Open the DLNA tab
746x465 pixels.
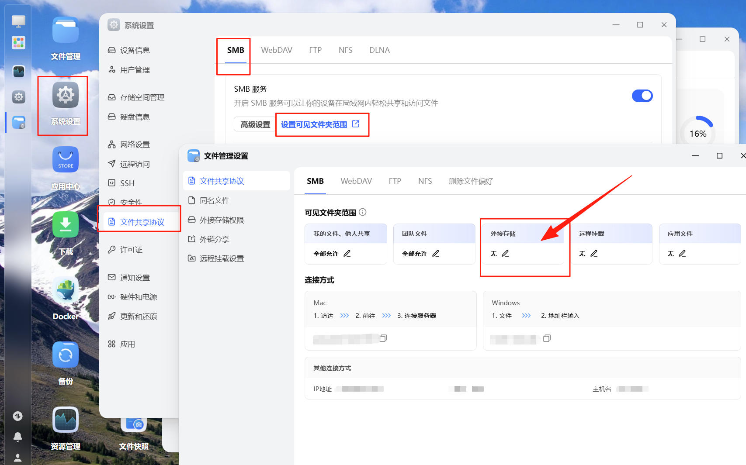pos(379,50)
